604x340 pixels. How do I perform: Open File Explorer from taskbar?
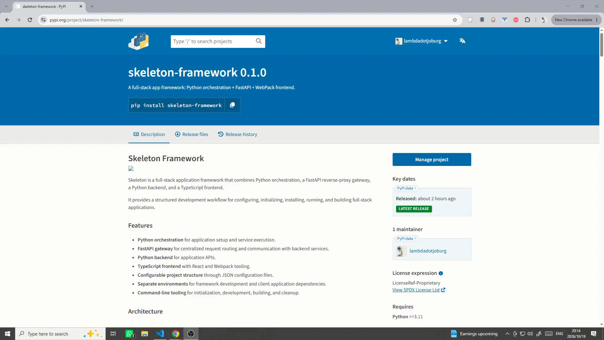(x=145, y=334)
